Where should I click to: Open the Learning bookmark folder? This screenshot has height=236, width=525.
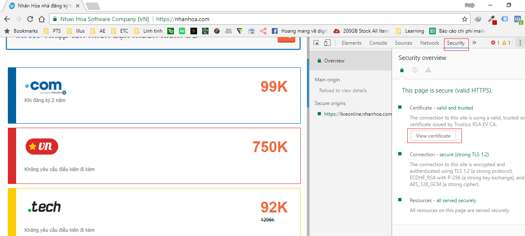[x=410, y=31]
